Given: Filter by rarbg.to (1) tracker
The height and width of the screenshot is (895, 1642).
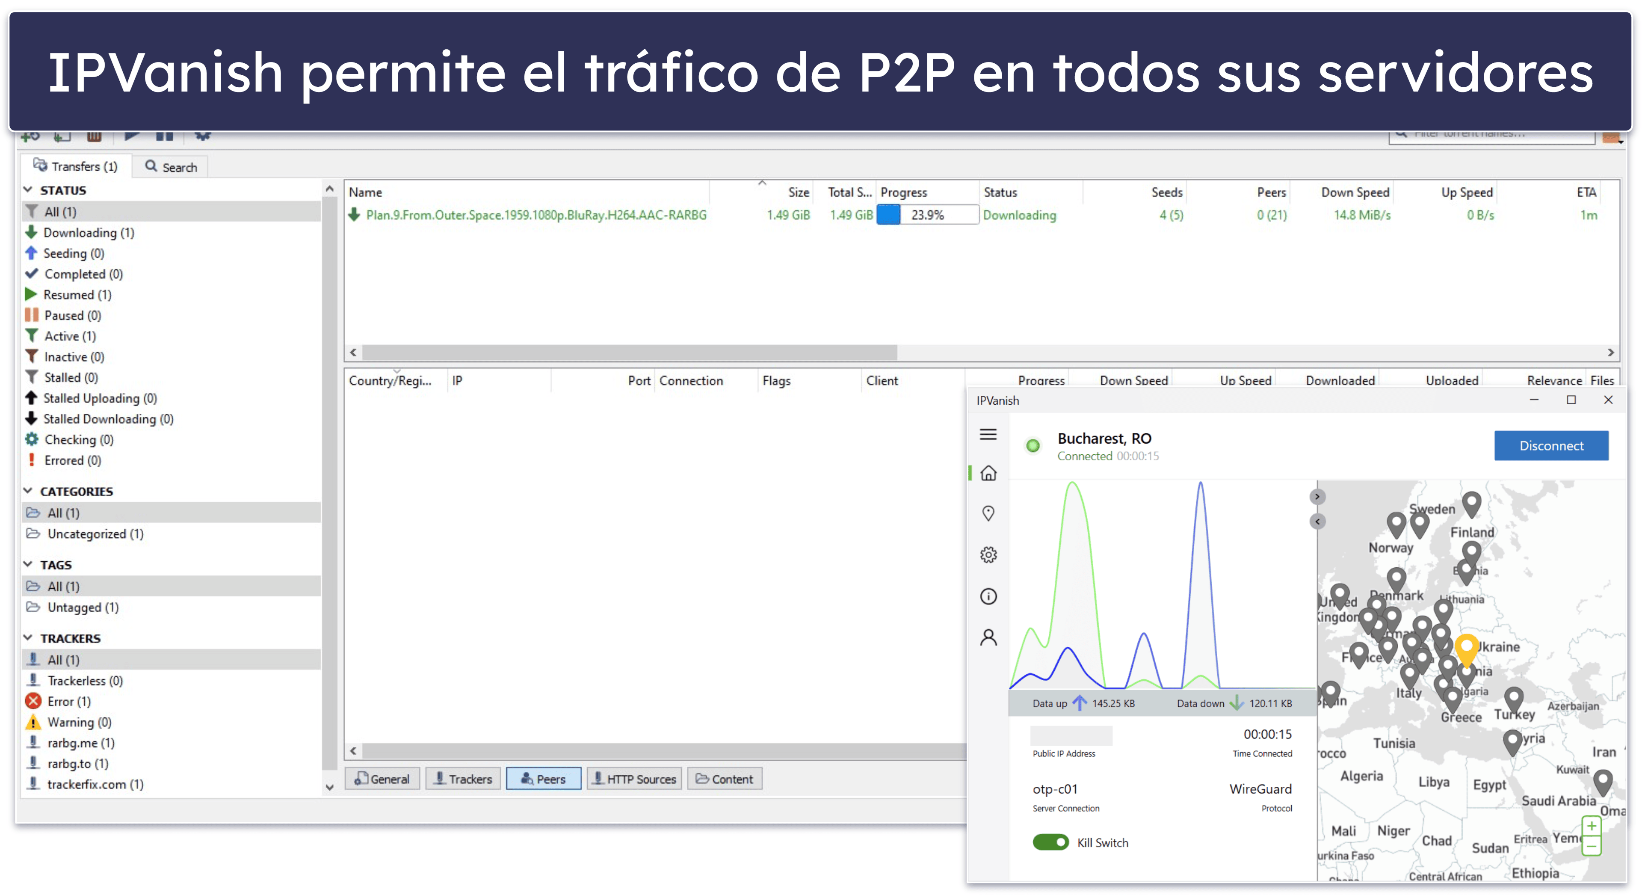Looking at the screenshot, I should (x=171, y=764).
